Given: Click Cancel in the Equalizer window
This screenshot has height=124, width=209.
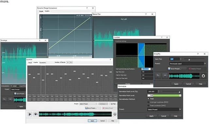Looking at the screenshot, I should point(102,121).
